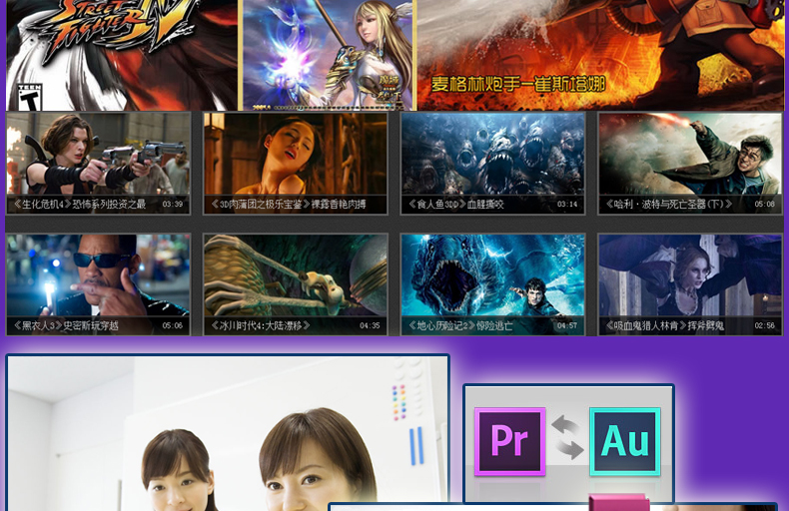Open the 麦格林炮手一崔斯塔娜 banner

click(x=601, y=55)
